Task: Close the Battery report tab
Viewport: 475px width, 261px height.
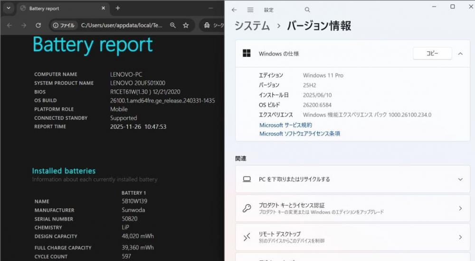Action: tap(103, 8)
